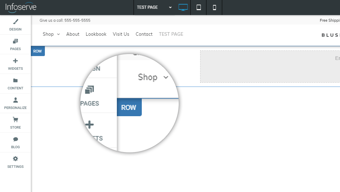This screenshot has height=192, width=340.
Task: Click the Lookbook navigation item
Action: coord(96,34)
